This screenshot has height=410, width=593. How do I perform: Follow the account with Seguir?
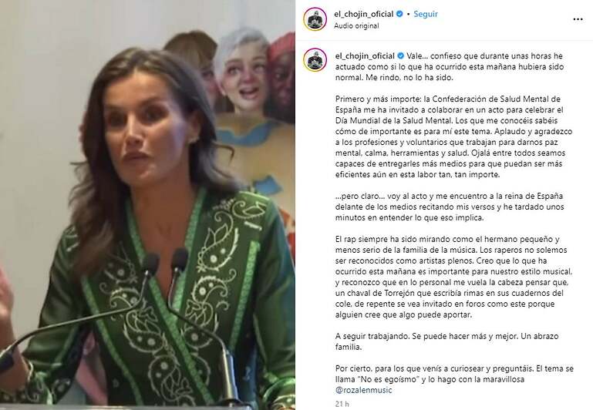pyautogui.click(x=426, y=14)
